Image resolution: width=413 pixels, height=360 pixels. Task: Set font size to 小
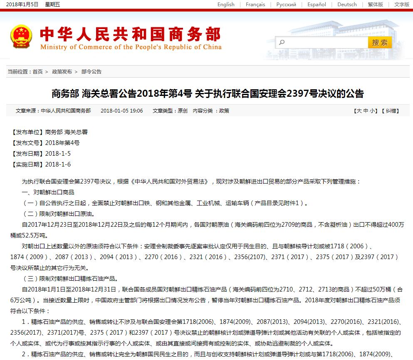(x=372, y=111)
